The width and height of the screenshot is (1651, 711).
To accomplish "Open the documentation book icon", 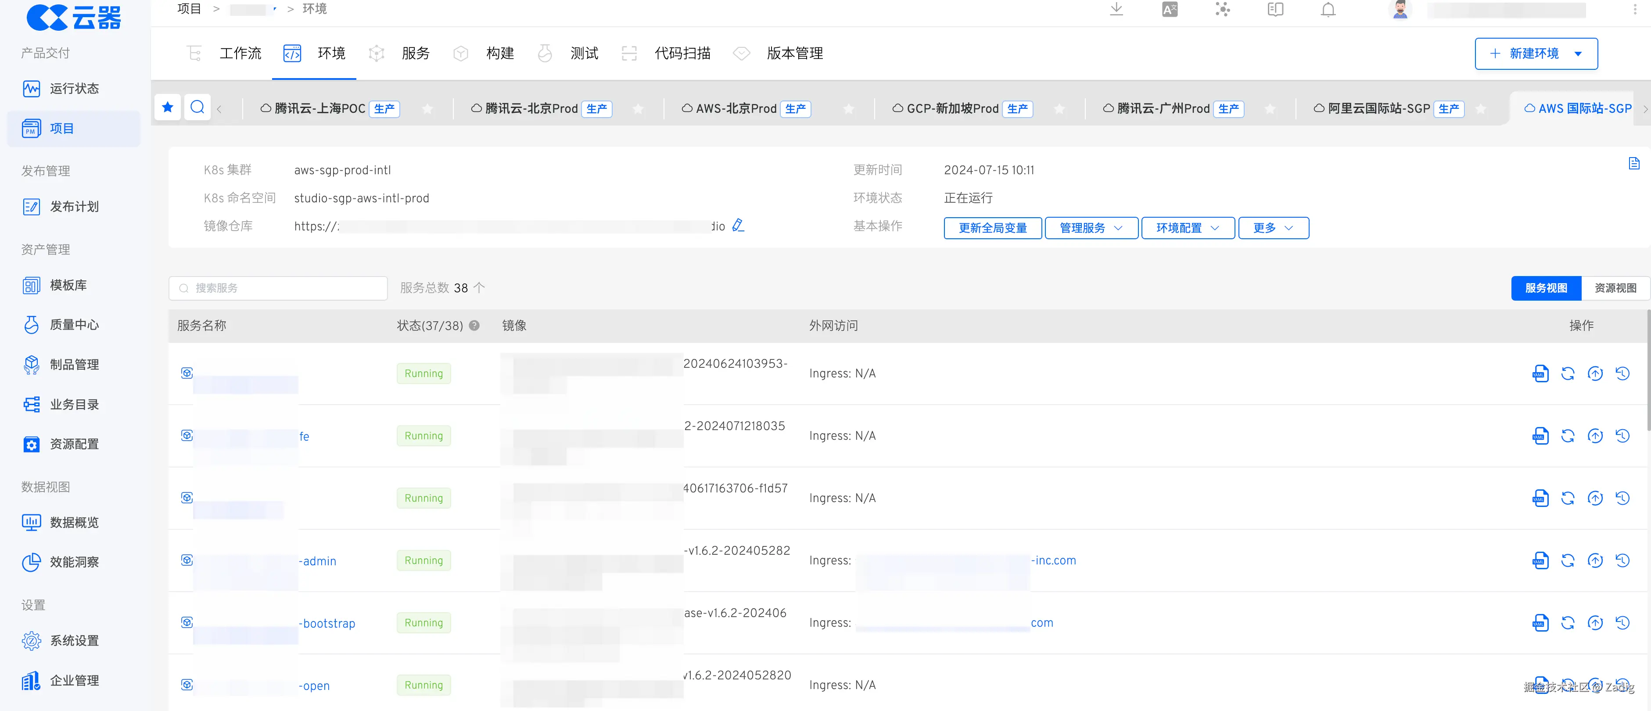I will point(1275,9).
